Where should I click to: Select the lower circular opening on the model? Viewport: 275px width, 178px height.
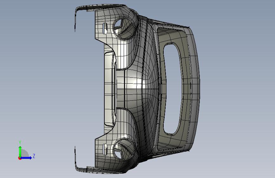[x=124, y=149]
